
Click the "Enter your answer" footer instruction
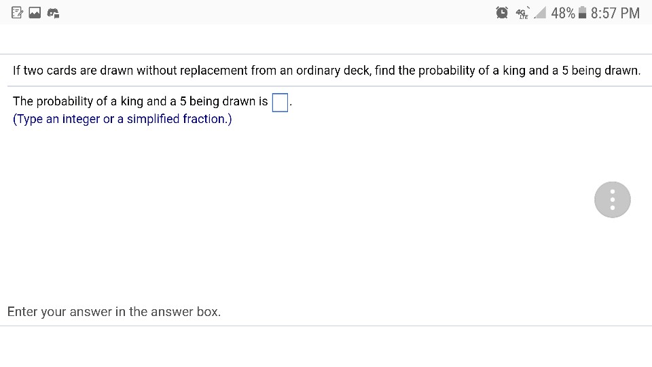click(114, 312)
